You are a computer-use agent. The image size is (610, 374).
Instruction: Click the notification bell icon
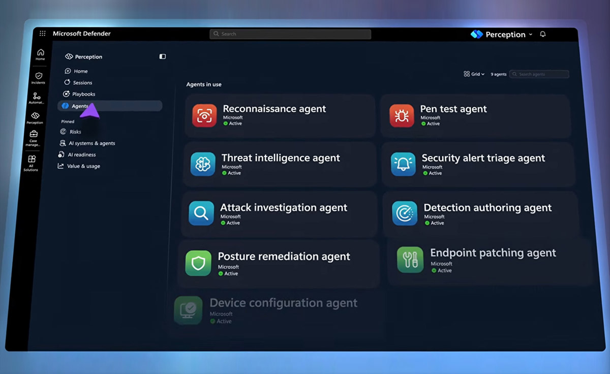[543, 34]
